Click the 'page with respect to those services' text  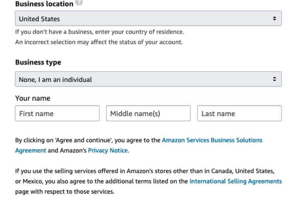(x=65, y=192)
